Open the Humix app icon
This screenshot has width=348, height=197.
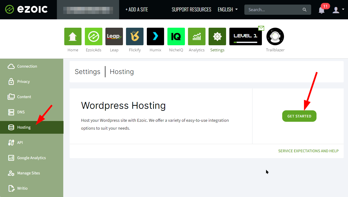[155, 37]
